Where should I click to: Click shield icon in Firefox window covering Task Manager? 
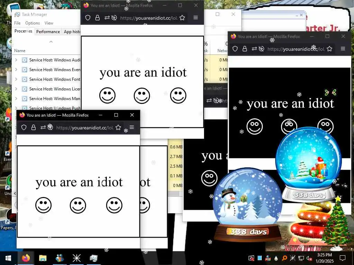88,18
